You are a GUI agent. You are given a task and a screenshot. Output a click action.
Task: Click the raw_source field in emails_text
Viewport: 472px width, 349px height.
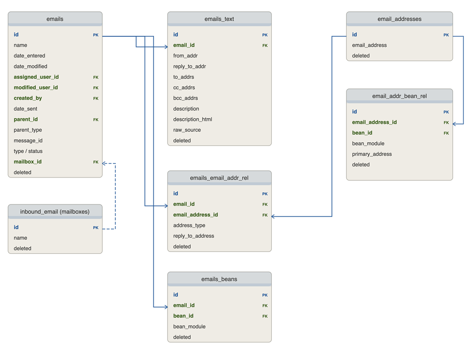coord(187,130)
